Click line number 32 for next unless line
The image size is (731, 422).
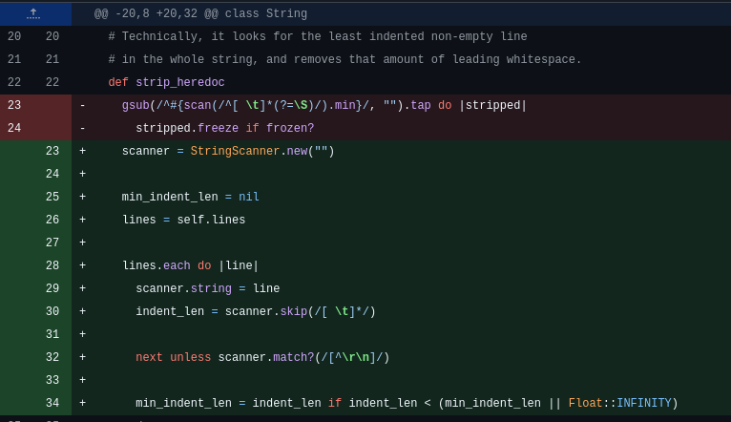[52, 357]
